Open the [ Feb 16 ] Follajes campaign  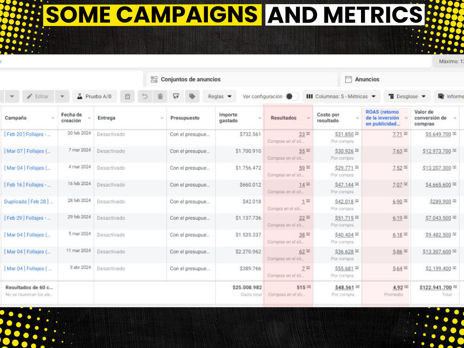coord(27,185)
